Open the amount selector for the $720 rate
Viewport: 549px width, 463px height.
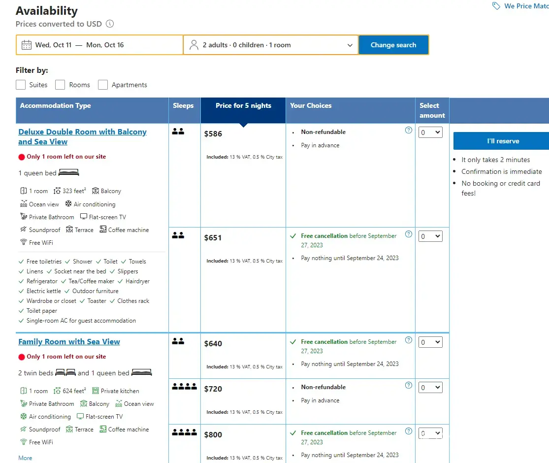click(x=430, y=388)
